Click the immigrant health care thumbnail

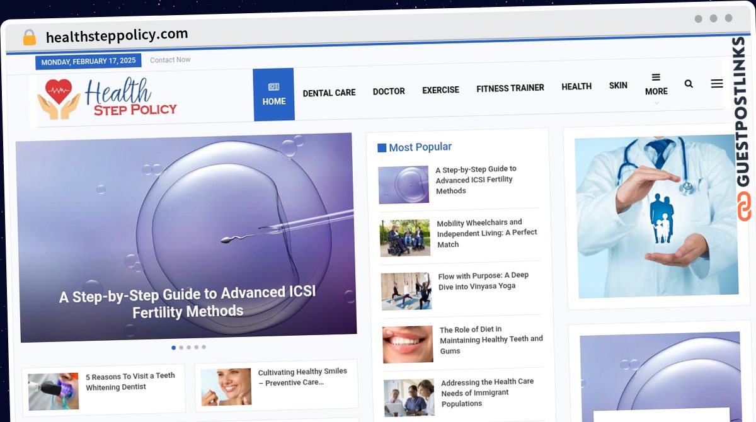click(x=409, y=397)
